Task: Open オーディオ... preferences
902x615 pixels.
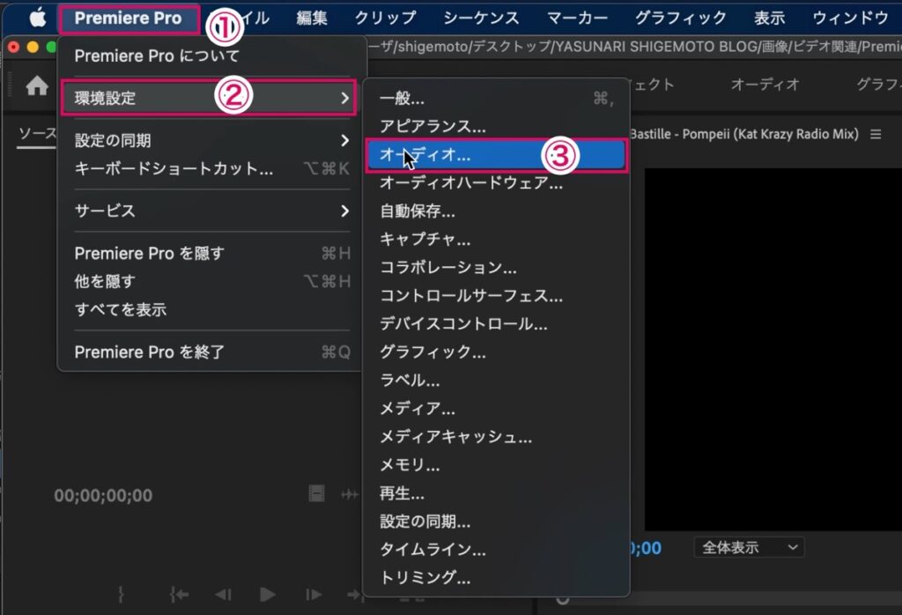Action: tap(497, 155)
